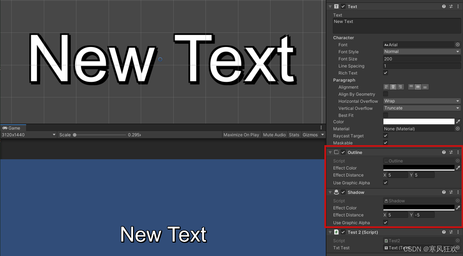Toggle the Raycast Target checkbox

[386, 136]
